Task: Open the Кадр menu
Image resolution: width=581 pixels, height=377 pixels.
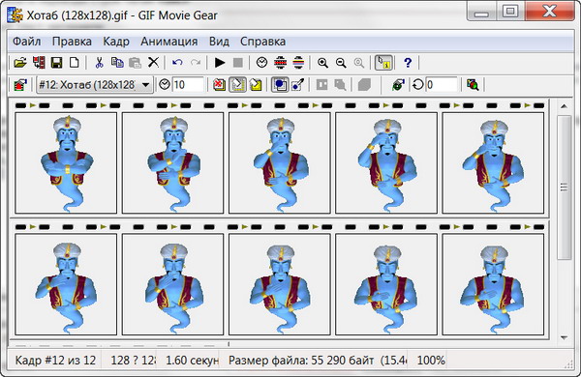Action: (x=116, y=42)
